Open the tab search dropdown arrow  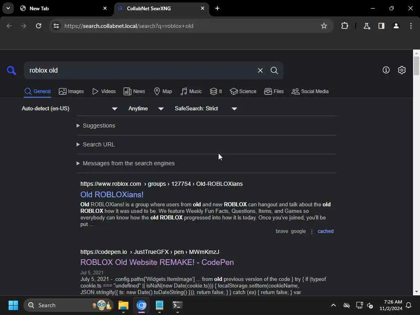pyautogui.click(x=8, y=8)
